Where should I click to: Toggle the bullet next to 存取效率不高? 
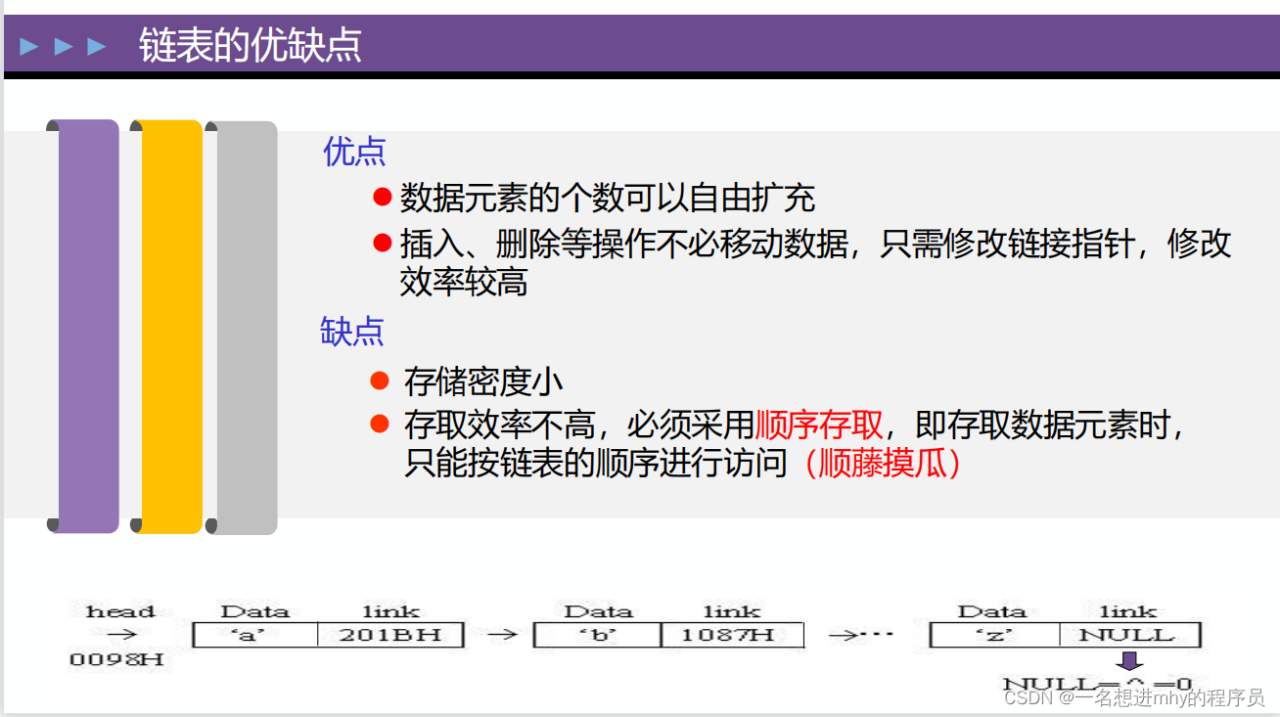(x=382, y=423)
